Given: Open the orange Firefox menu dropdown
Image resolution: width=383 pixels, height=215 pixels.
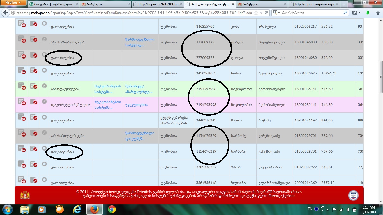Looking at the screenshot, I should (13, 3).
